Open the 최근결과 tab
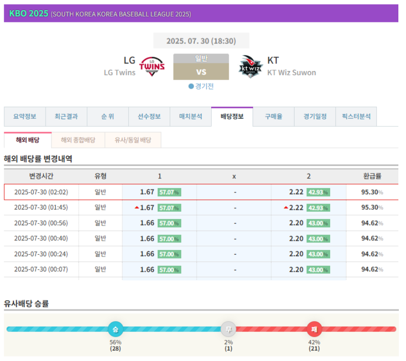The image size is (406, 361). 66,117
